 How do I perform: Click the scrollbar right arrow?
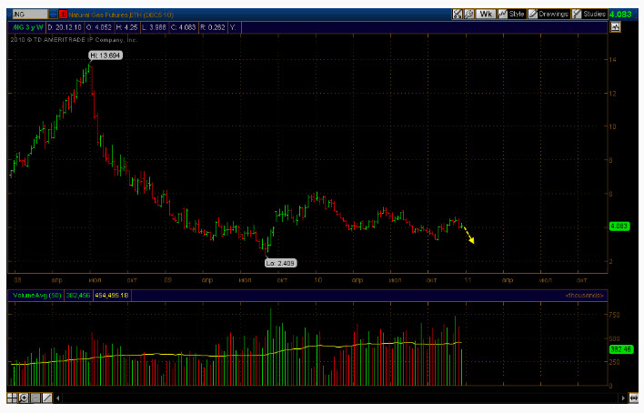pyautogui.click(x=623, y=398)
